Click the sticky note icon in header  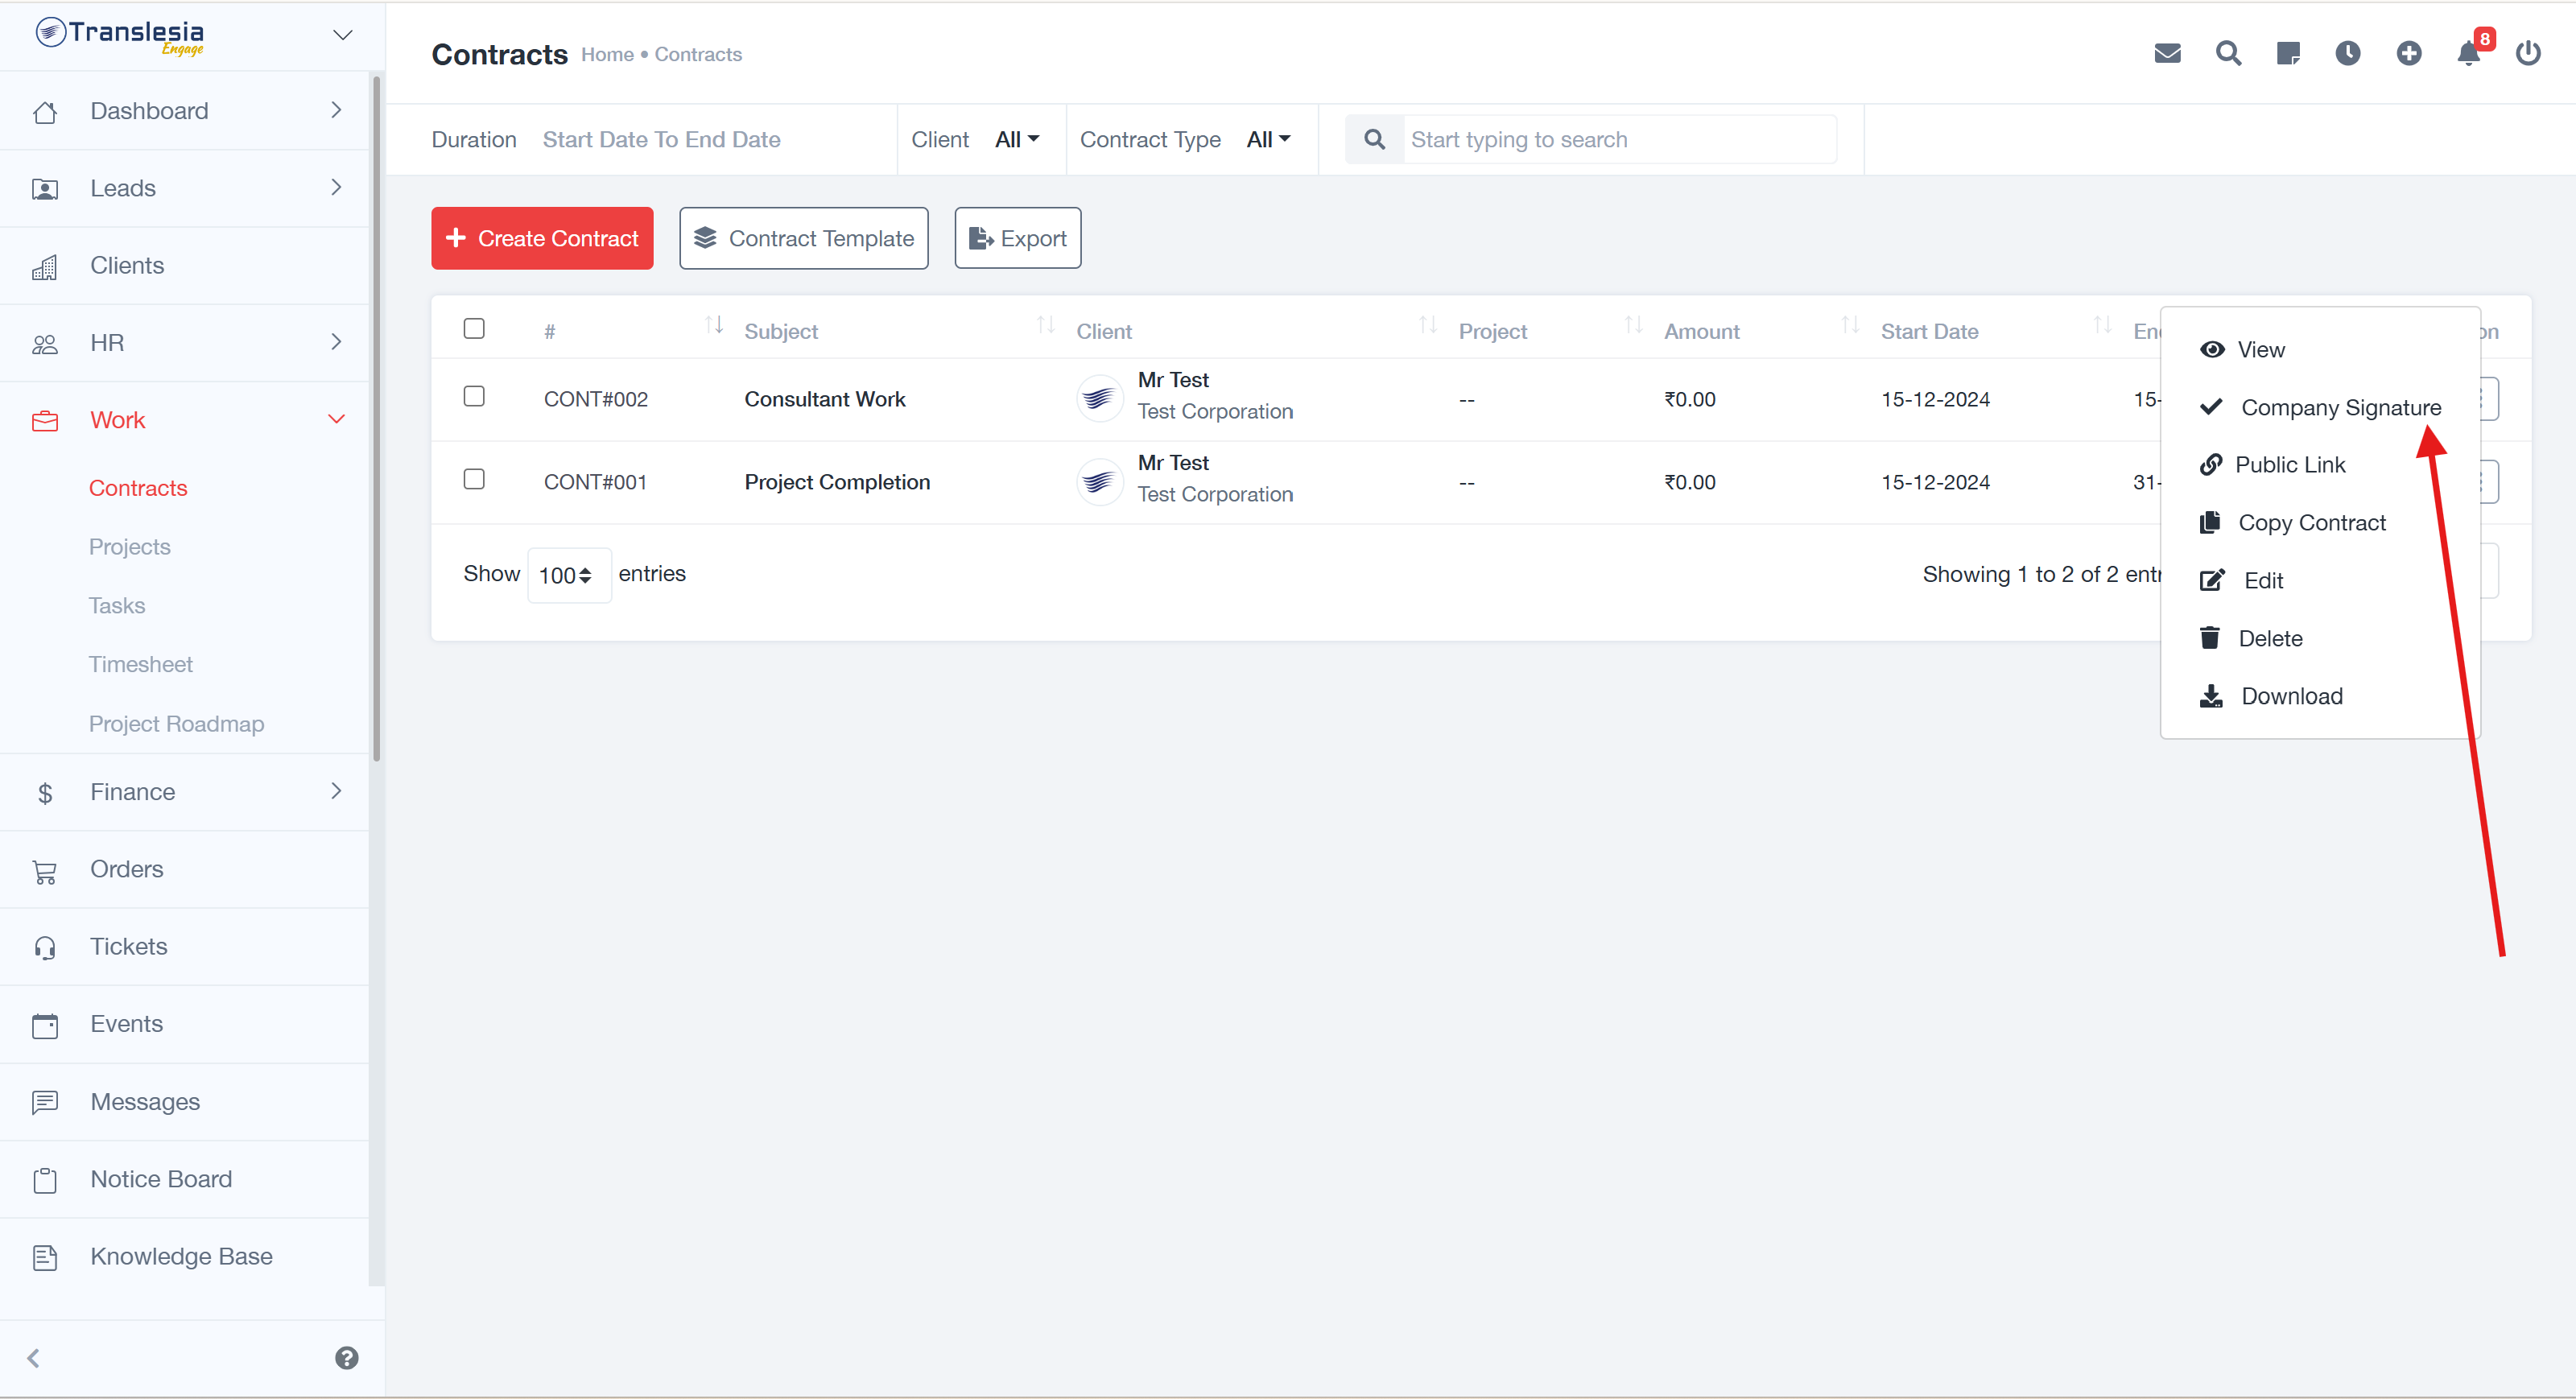pyautogui.click(x=2288, y=53)
